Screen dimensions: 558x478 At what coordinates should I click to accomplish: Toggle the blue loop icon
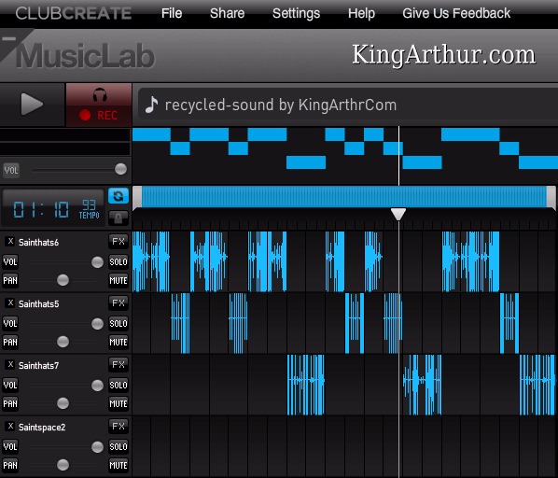coord(119,196)
